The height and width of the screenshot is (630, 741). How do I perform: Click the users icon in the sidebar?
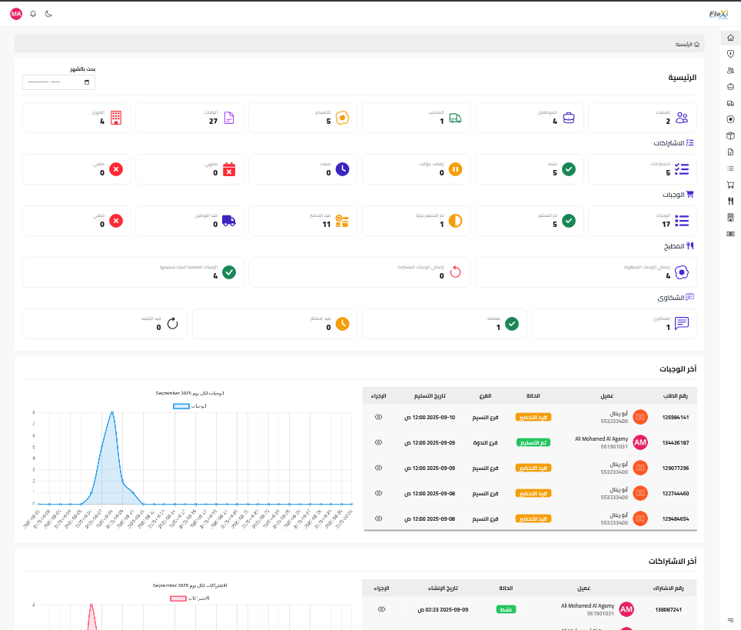(730, 70)
